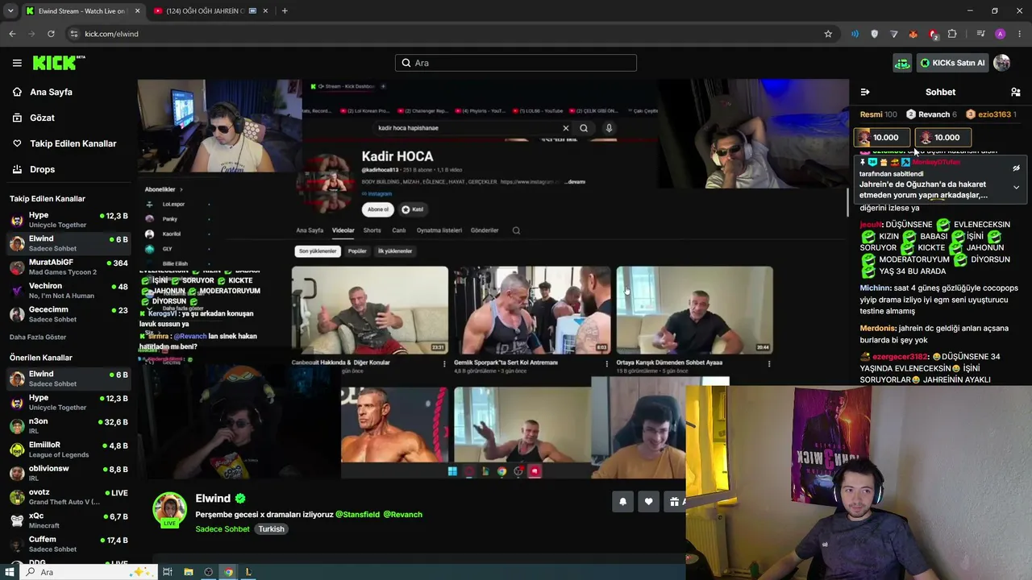Image resolution: width=1032 pixels, height=580 pixels.
Task: Go back in browser history
Action: pyautogui.click(x=12, y=34)
